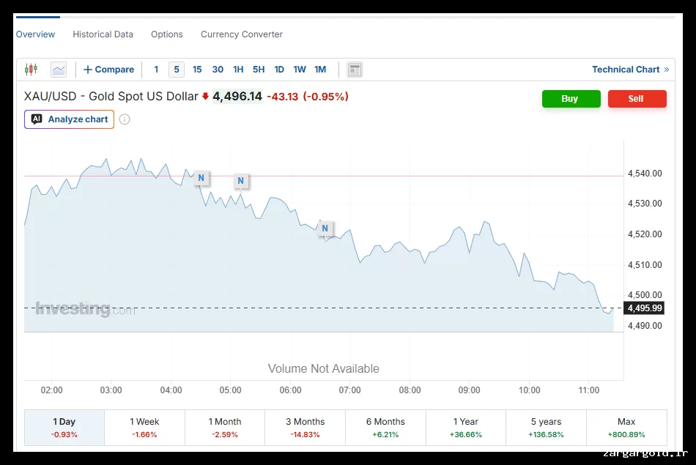Image resolution: width=696 pixels, height=465 pixels.
Task: Click the 11:00 time axis label
Action: click(x=588, y=390)
